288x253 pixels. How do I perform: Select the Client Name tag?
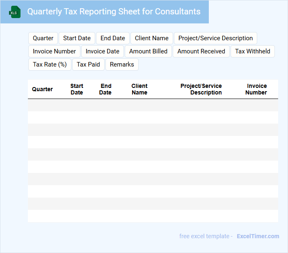point(151,38)
